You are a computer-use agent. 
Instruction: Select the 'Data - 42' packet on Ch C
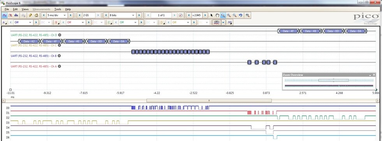tap(28, 41)
